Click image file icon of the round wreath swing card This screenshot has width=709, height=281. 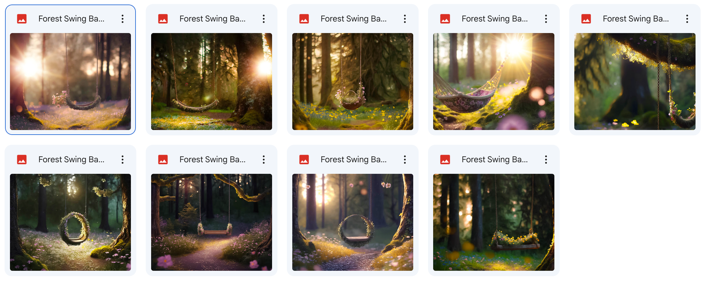pos(22,160)
